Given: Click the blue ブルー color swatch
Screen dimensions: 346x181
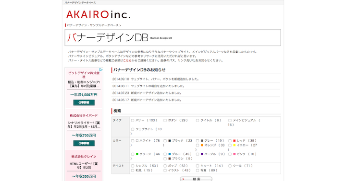Looking at the screenshot, I should pos(170,154).
